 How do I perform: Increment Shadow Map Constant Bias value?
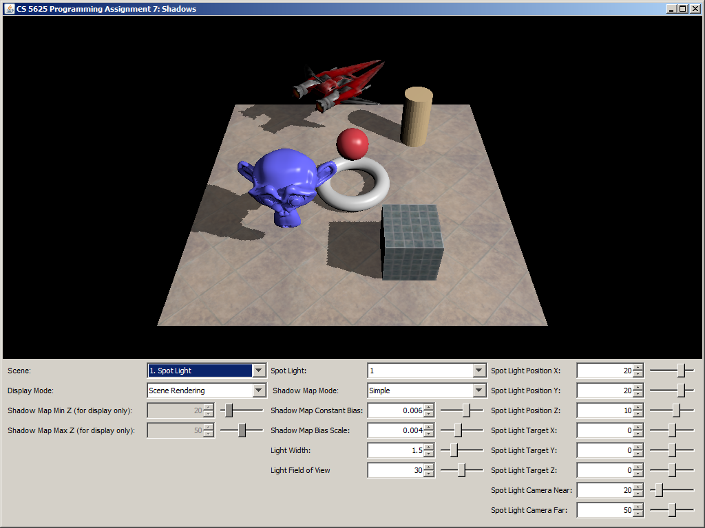[429, 407]
